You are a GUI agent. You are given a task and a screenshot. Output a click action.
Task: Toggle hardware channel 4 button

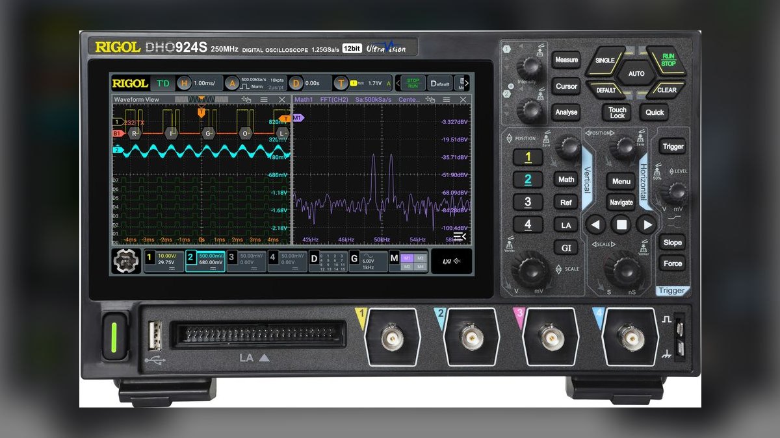pos(528,225)
